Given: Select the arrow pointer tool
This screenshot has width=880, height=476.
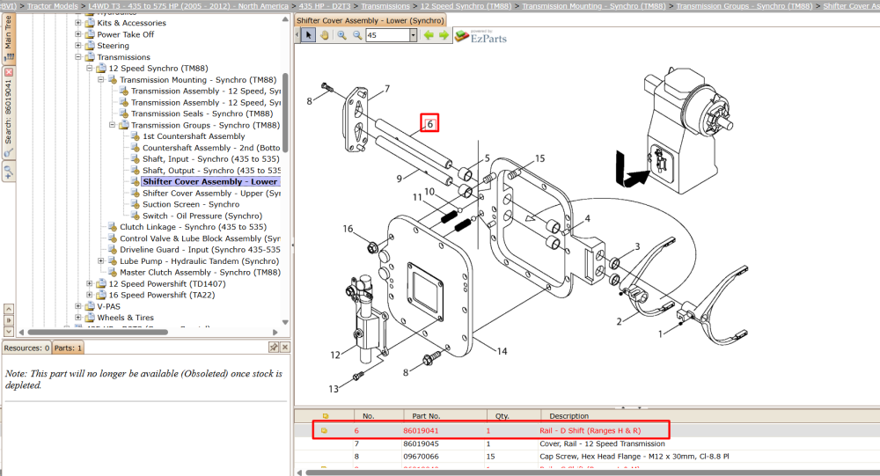Looking at the screenshot, I should 308,35.
